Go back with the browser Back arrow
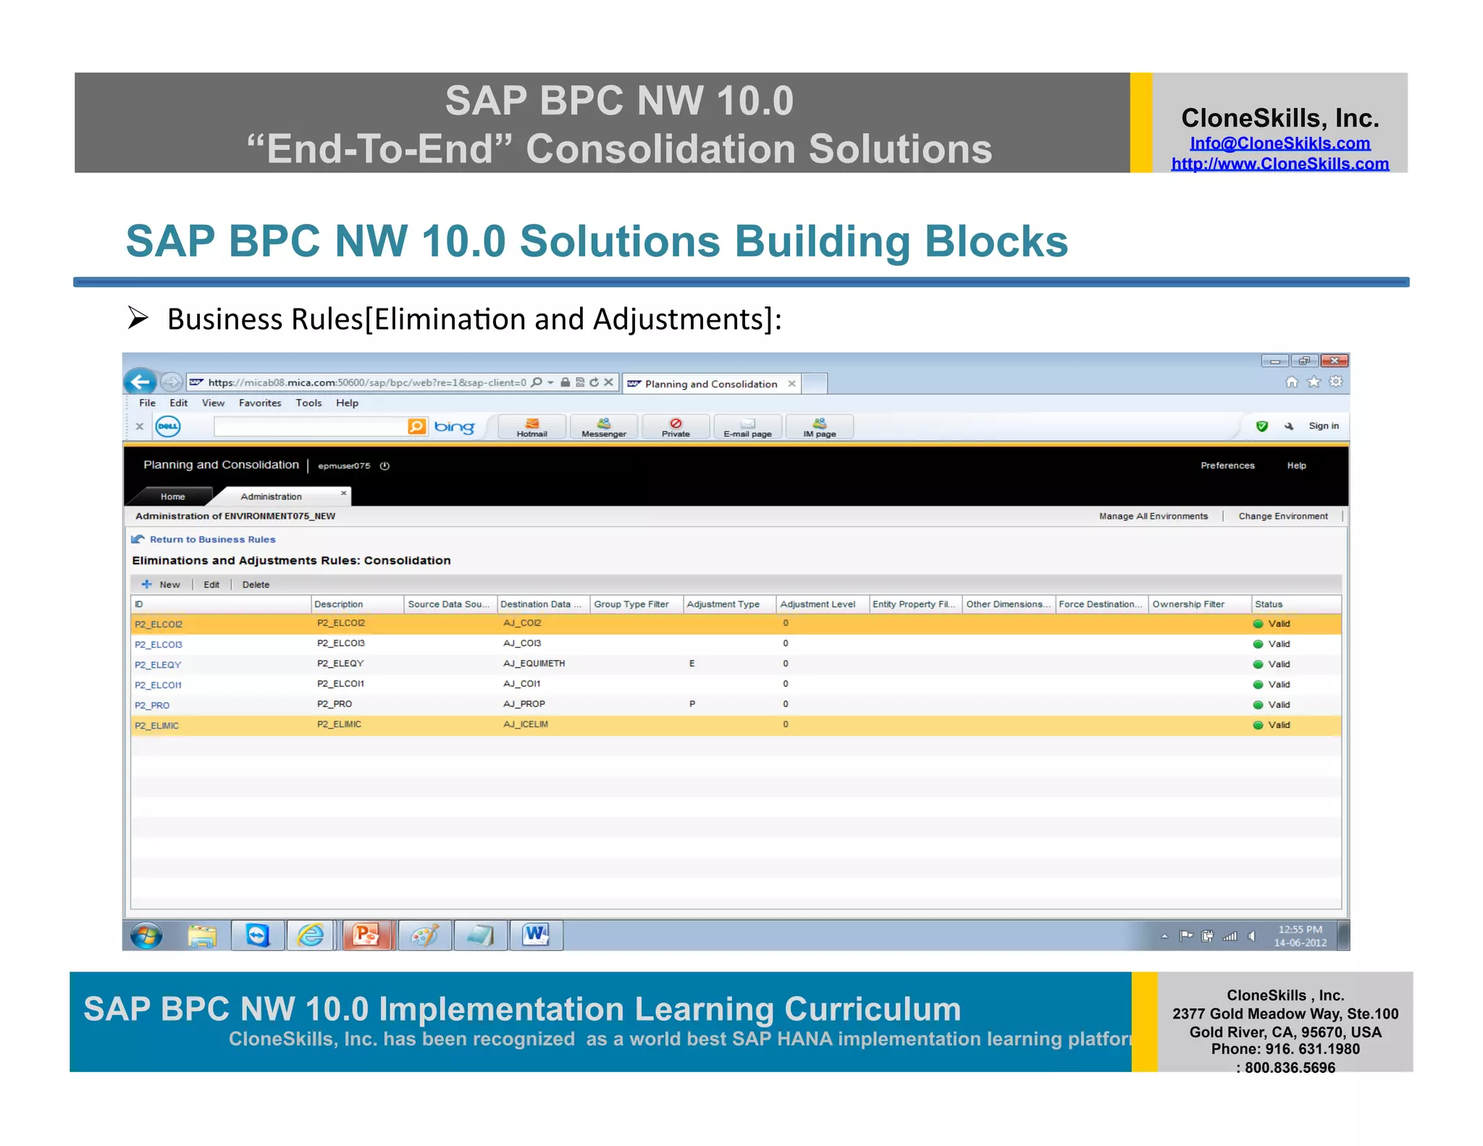Image resolution: width=1483 pixels, height=1146 pixels. [140, 382]
